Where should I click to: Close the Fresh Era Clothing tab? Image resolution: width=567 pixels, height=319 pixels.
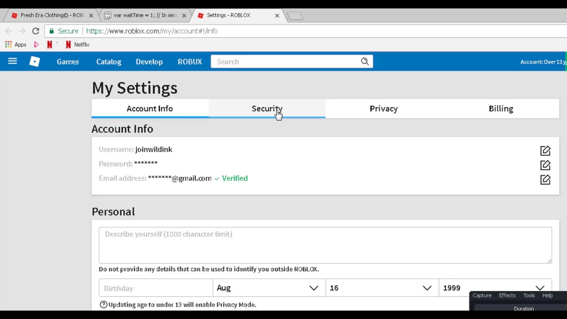point(91,16)
